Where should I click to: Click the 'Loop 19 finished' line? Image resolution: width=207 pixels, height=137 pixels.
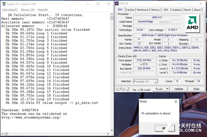38,99
